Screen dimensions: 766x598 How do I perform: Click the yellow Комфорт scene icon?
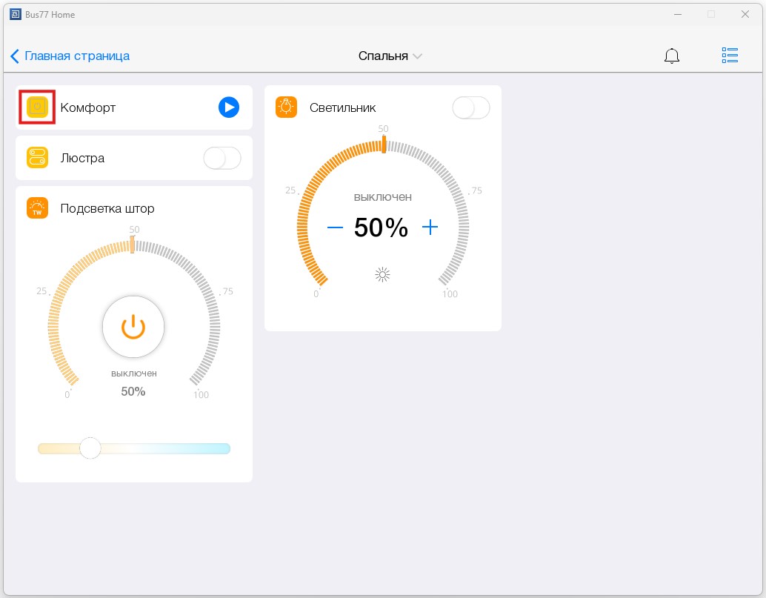37,107
